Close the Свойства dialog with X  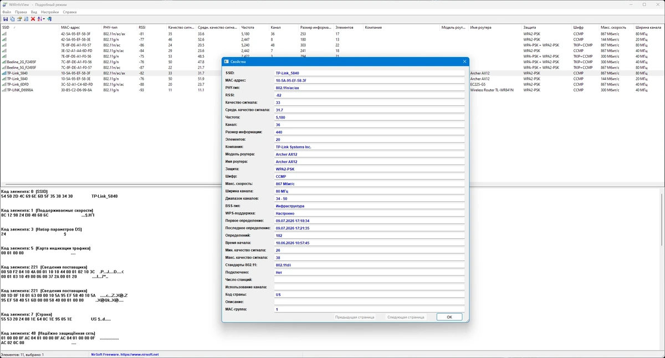(464, 62)
